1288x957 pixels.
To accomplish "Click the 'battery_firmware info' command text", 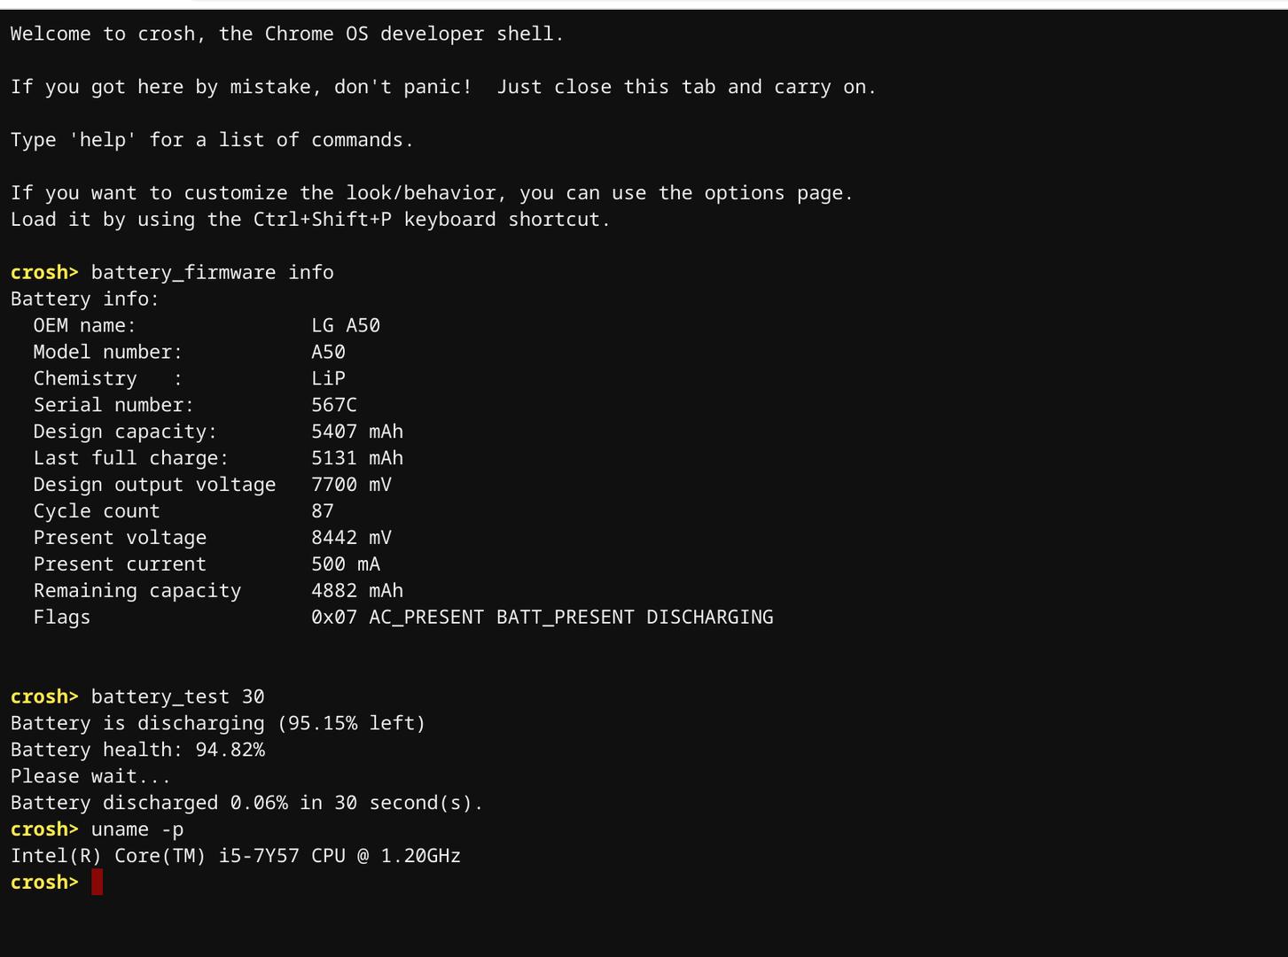I will pos(213,273).
